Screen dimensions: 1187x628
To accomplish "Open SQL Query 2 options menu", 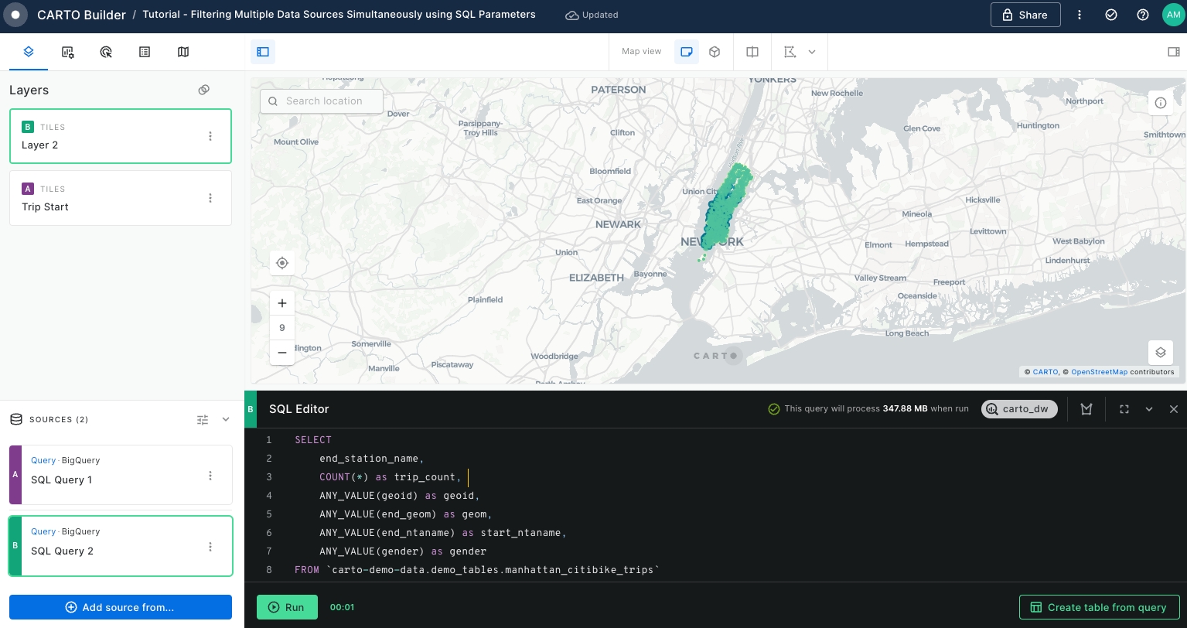I will [x=210, y=547].
